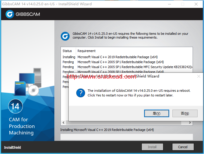Click 'Installing Microsoft Visual C++ 2019' status text

point(107,130)
